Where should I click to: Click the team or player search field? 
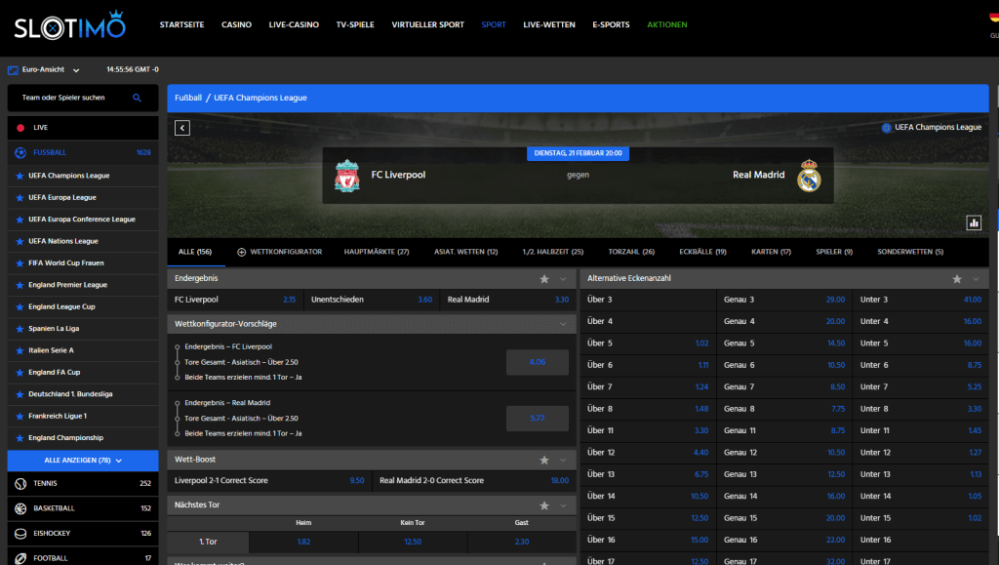point(83,99)
